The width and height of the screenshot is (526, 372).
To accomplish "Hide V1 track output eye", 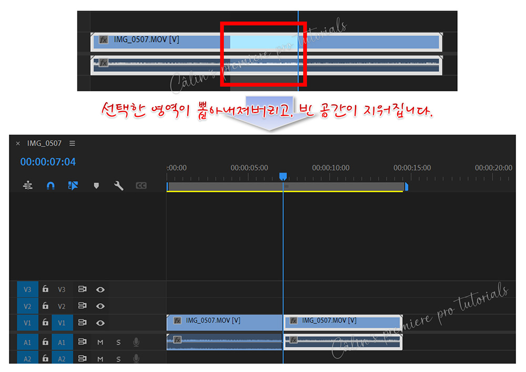I will (x=100, y=323).
